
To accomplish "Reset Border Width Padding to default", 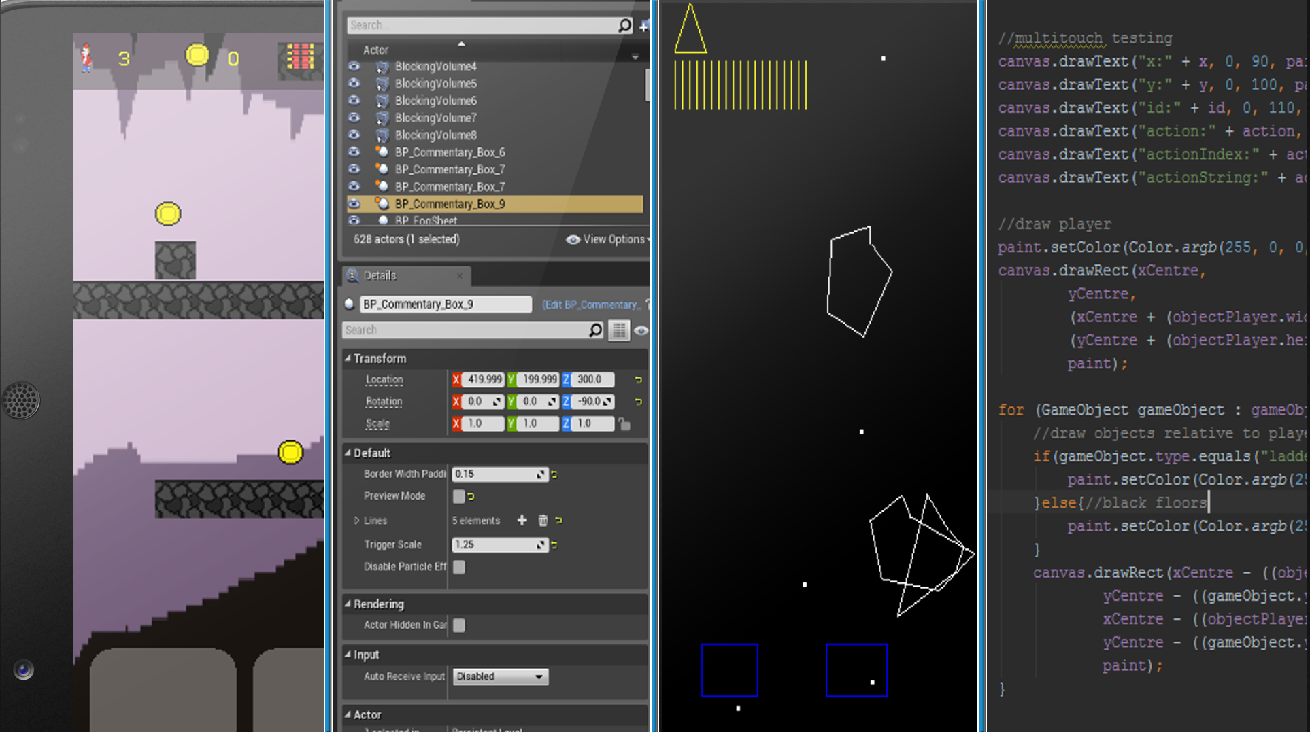I will (555, 474).
